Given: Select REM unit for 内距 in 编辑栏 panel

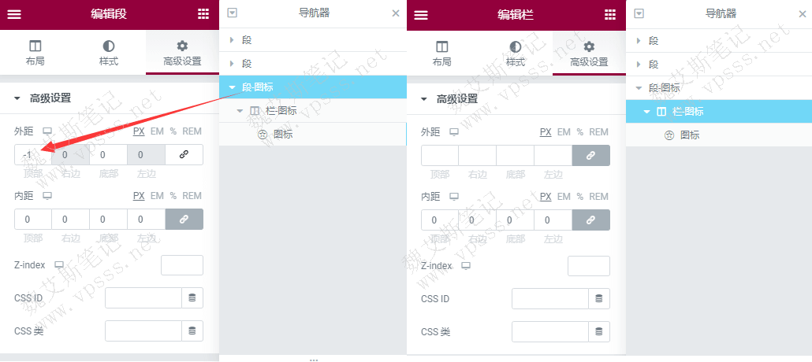Looking at the screenshot, I should [599, 197].
